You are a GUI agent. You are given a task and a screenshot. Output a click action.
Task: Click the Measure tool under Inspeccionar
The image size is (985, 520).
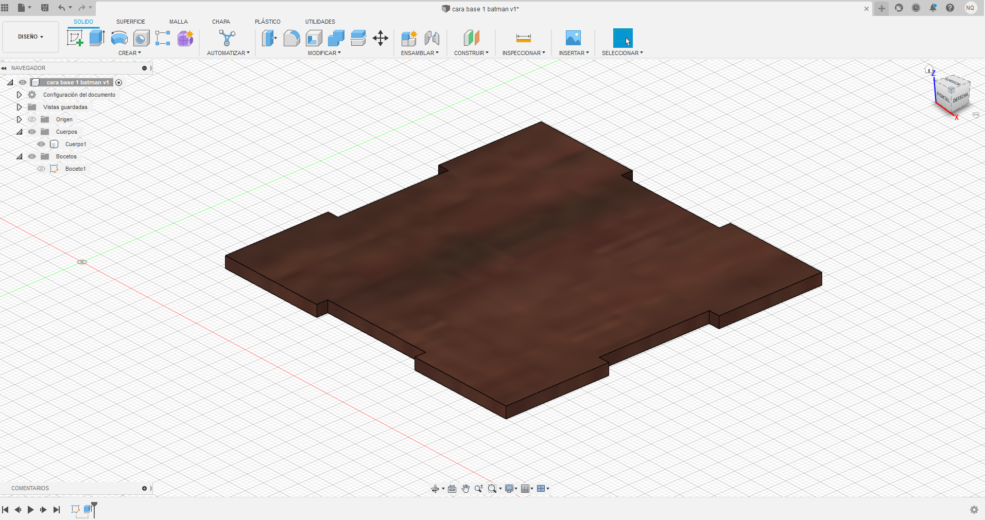point(523,38)
